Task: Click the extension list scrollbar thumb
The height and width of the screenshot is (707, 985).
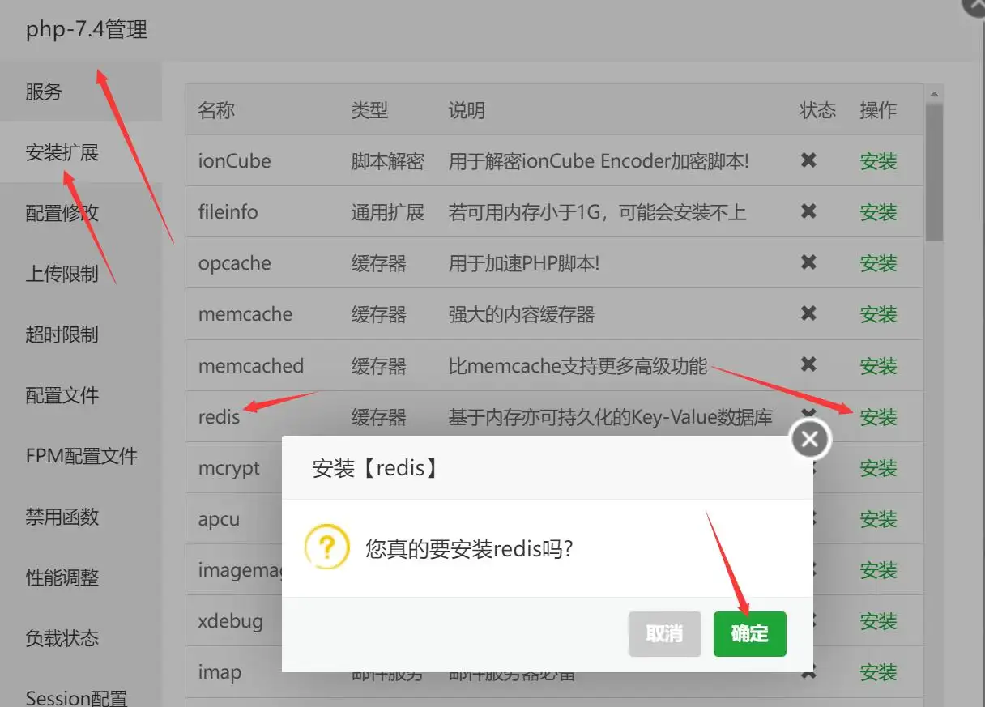Action: click(934, 172)
